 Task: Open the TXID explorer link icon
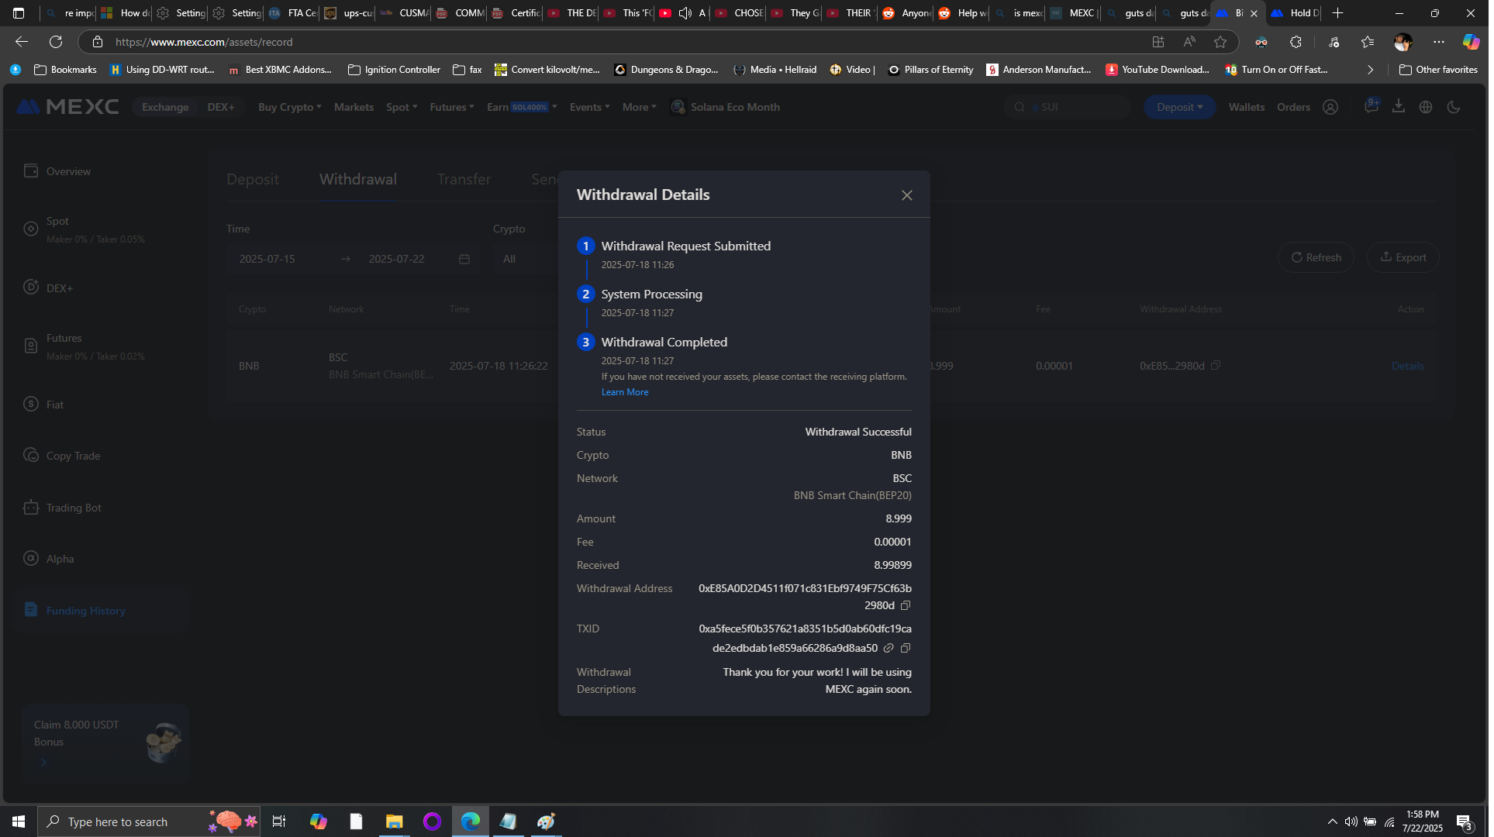[x=888, y=649]
